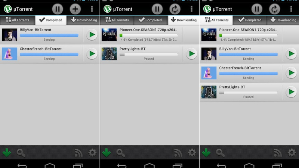Play ChesterFrench-BitTorrent in the right screen
Screen dimensions: 299x168
click(291, 73)
